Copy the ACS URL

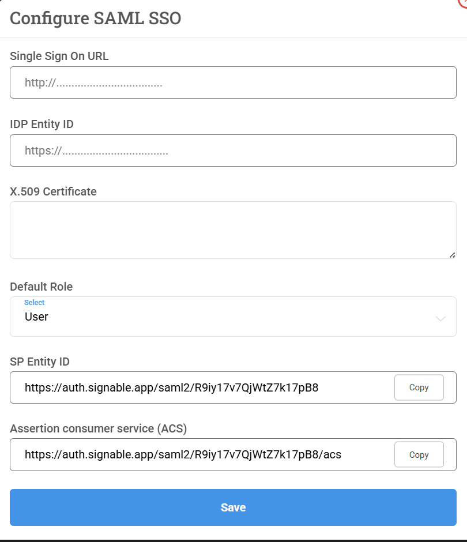(419, 454)
